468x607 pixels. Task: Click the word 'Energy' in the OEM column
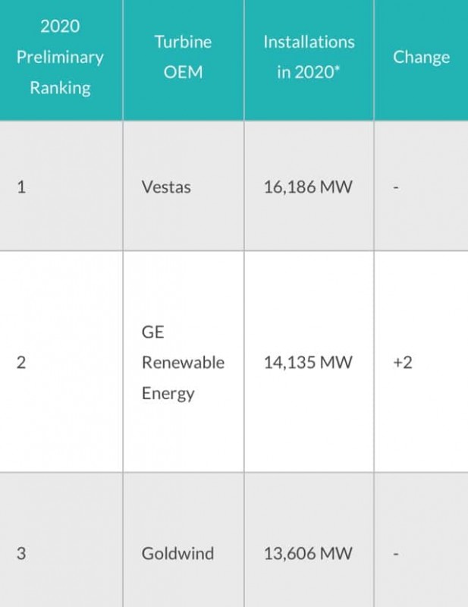tap(168, 393)
